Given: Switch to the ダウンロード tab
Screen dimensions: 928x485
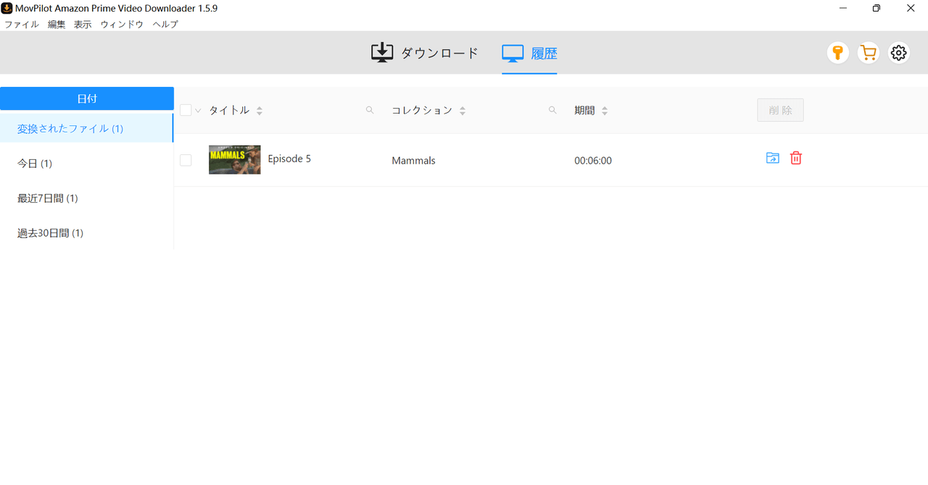Looking at the screenshot, I should click(x=425, y=53).
